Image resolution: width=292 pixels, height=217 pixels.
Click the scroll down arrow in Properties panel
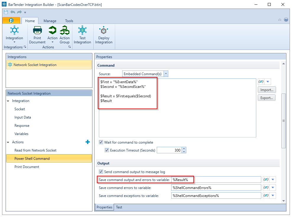pyautogui.click(x=283, y=201)
